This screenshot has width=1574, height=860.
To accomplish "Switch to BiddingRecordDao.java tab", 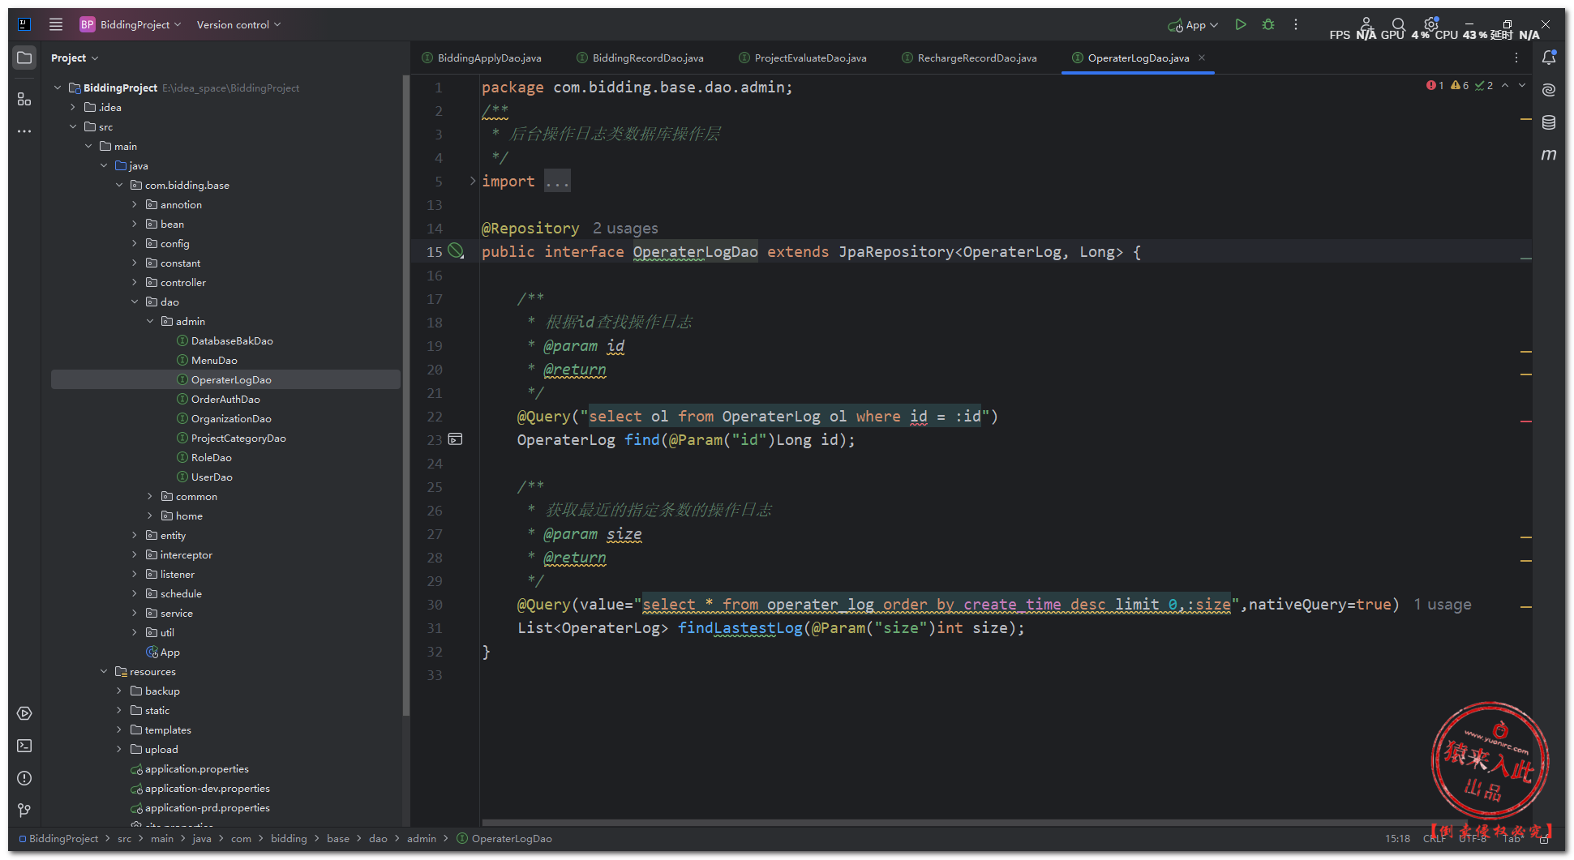I will pyautogui.click(x=647, y=58).
